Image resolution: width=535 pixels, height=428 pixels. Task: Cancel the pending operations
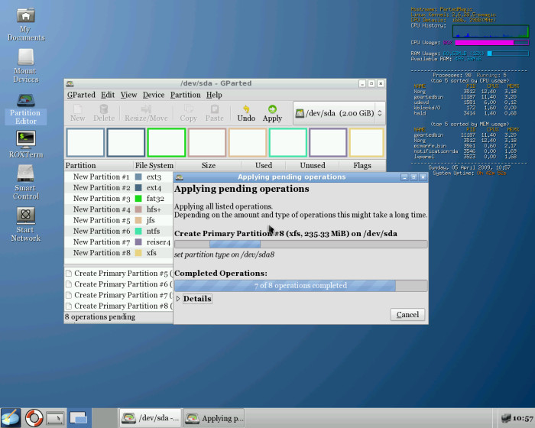pyautogui.click(x=407, y=314)
